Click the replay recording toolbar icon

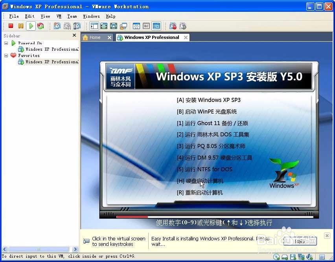(183, 26)
